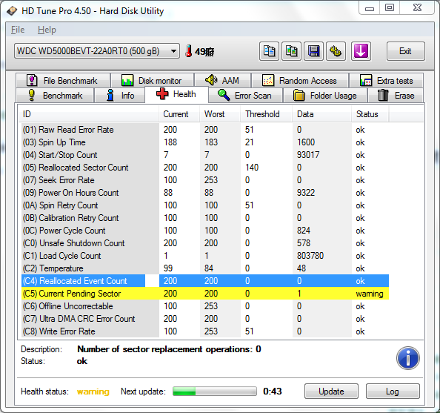Click the speaker icon on AAM tab
440x413 pixels.
210,80
